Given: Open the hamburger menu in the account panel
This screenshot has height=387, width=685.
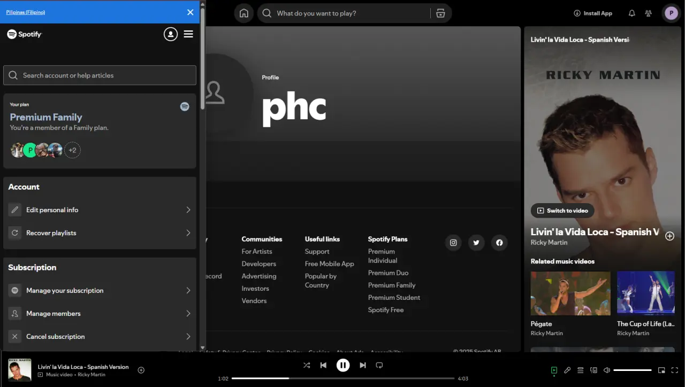Looking at the screenshot, I should tap(188, 34).
